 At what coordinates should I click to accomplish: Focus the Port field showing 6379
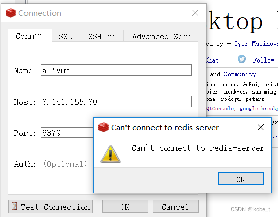click(67, 133)
